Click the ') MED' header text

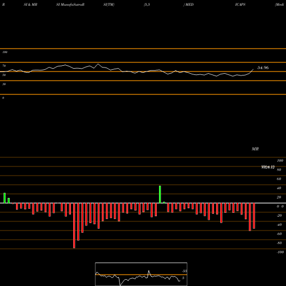coord(188,5)
